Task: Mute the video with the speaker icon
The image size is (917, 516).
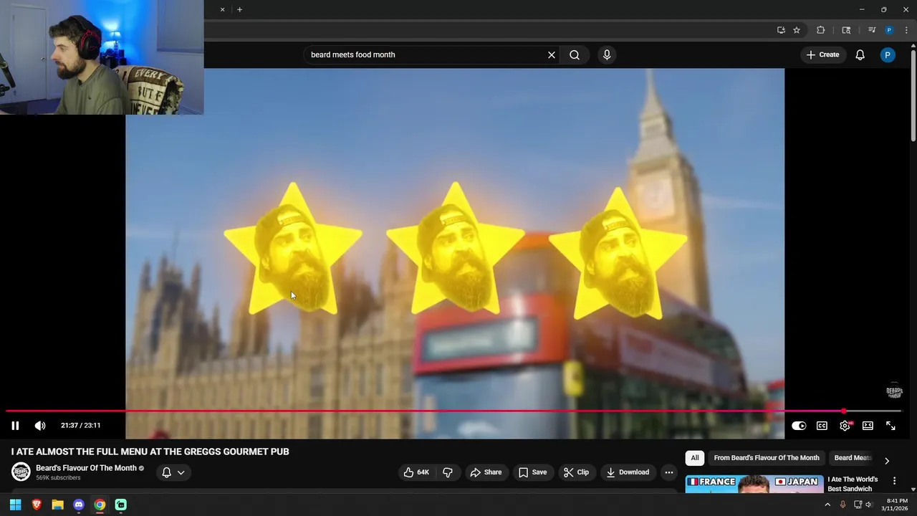Action: (40, 426)
